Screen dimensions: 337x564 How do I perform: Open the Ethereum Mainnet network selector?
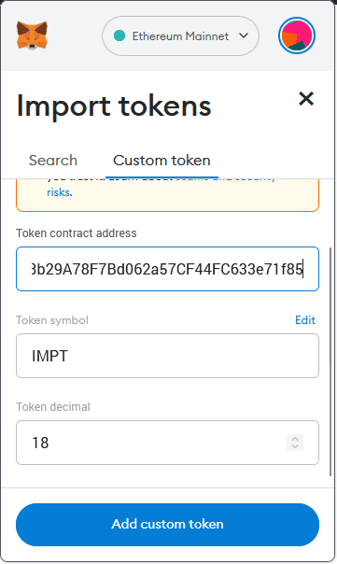(x=180, y=35)
